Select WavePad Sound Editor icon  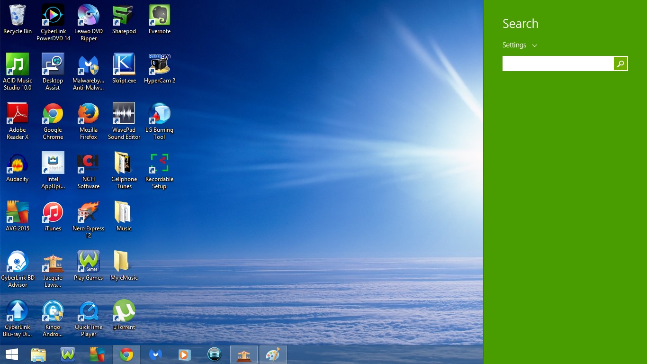pyautogui.click(x=124, y=121)
